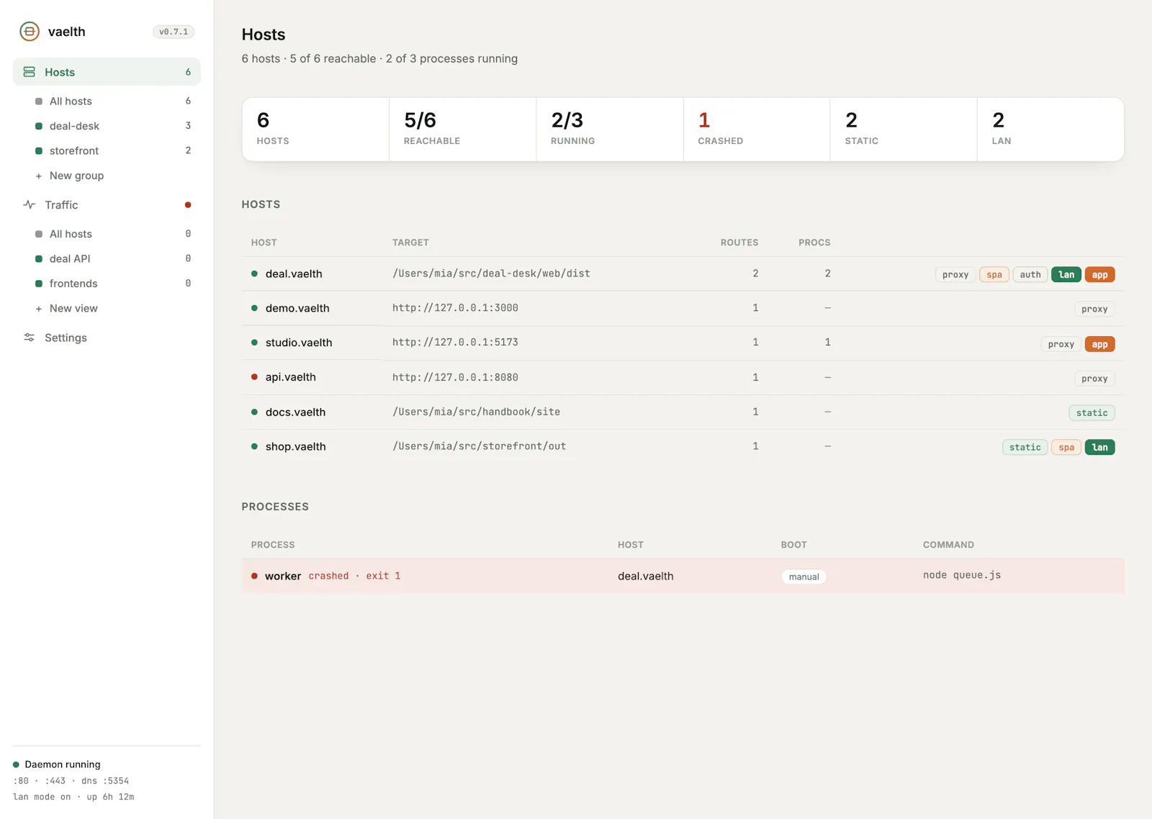The height and width of the screenshot is (819, 1152).
Task: Click the green dot beside deal API view
Action: pos(39,259)
